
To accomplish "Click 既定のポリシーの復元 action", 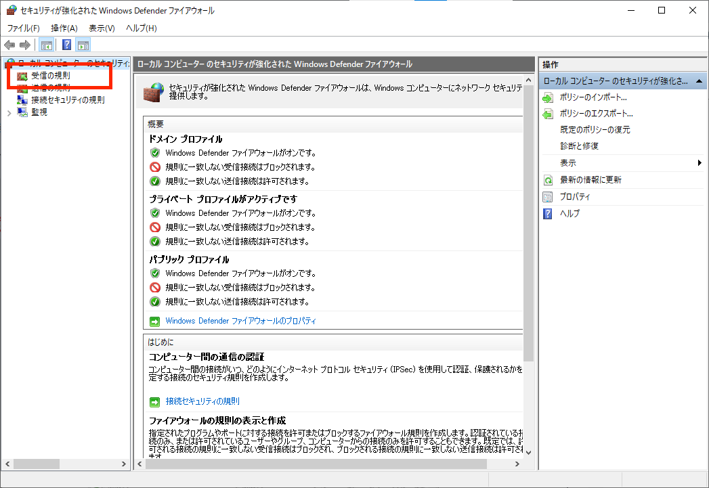I will (x=595, y=130).
